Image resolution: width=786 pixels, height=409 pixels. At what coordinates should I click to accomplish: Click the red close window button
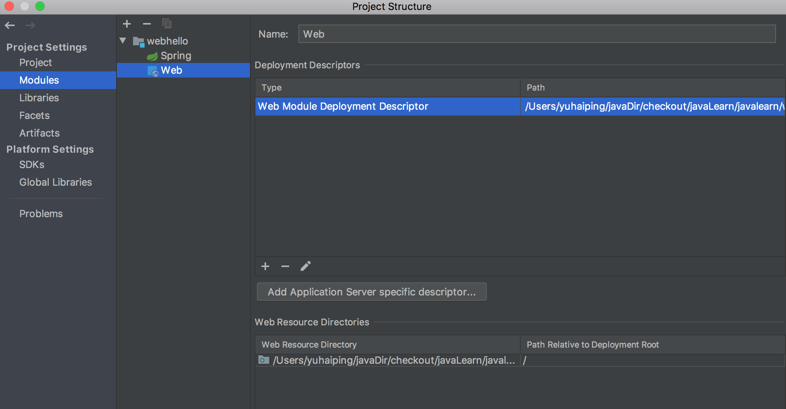pyautogui.click(x=9, y=6)
